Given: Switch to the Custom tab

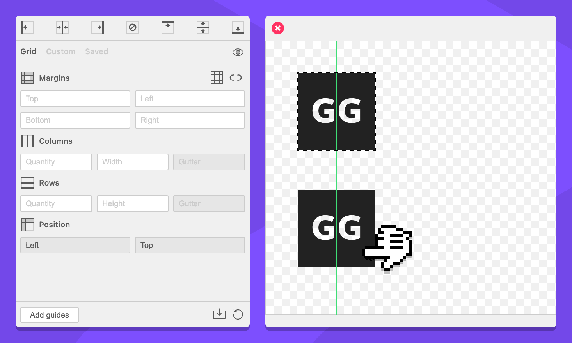Looking at the screenshot, I should [60, 51].
